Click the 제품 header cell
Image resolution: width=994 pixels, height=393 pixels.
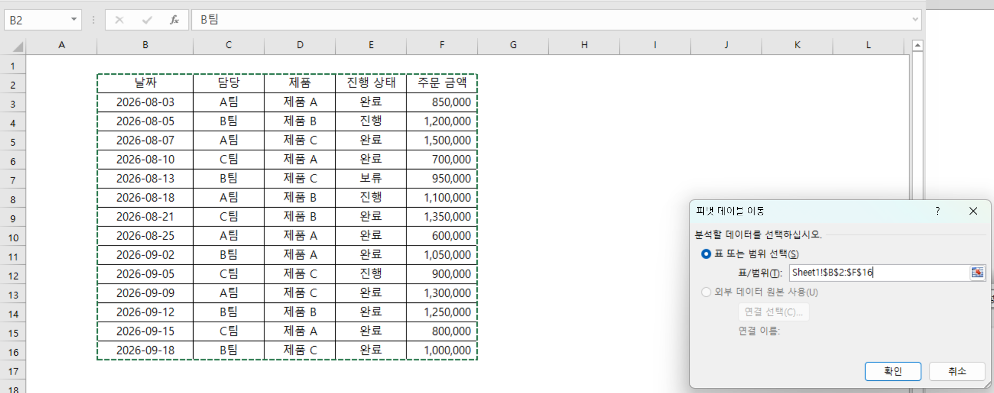click(300, 83)
